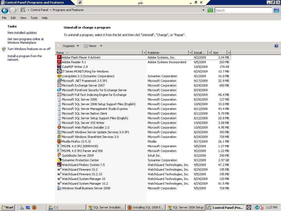The width and height of the screenshot is (281, 211).
Task: Open the Help menu
Action: 45,18
